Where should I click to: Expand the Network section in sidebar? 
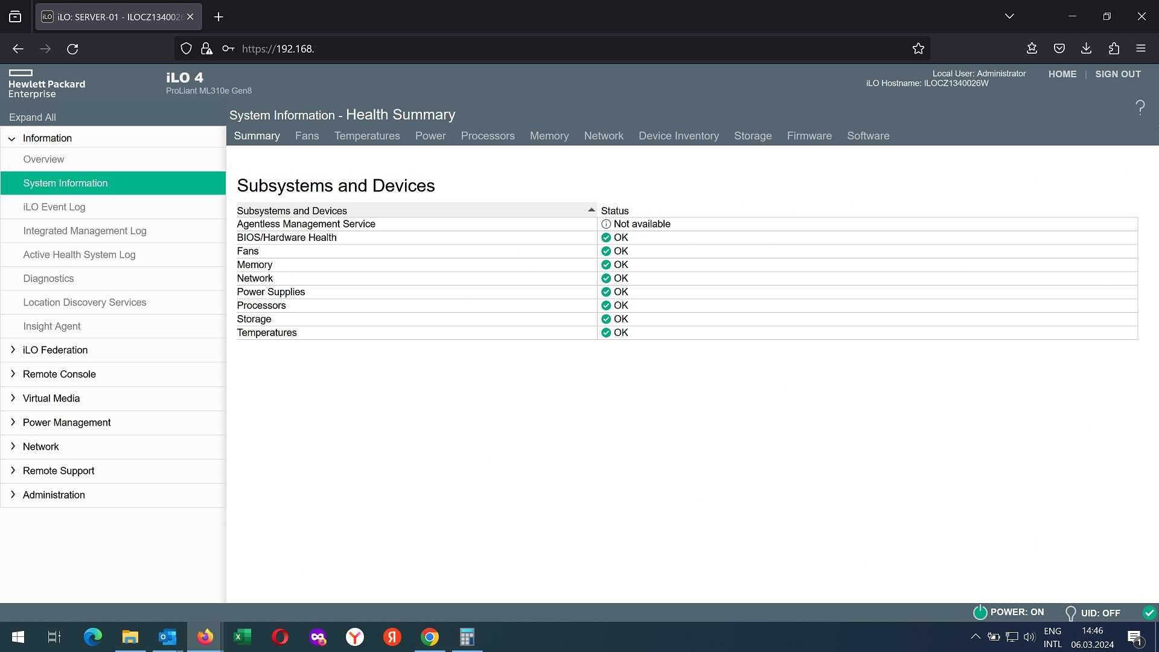pos(13,446)
